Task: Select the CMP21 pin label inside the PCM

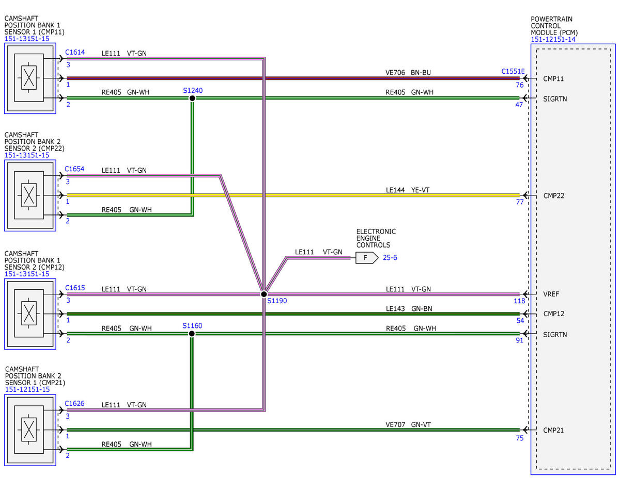Action: point(554,430)
